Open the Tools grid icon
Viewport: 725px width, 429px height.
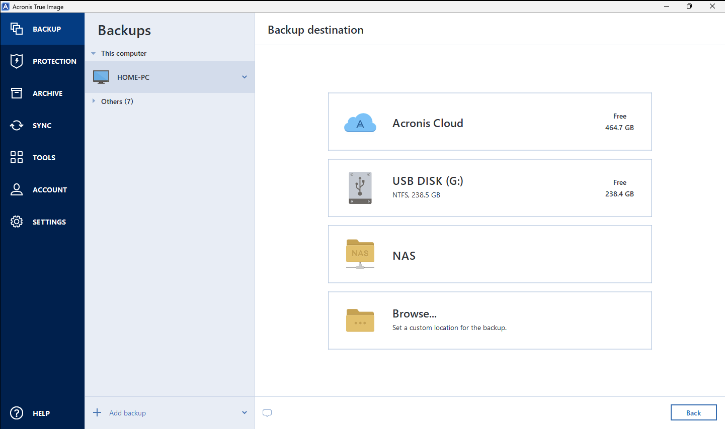tap(16, 157)
